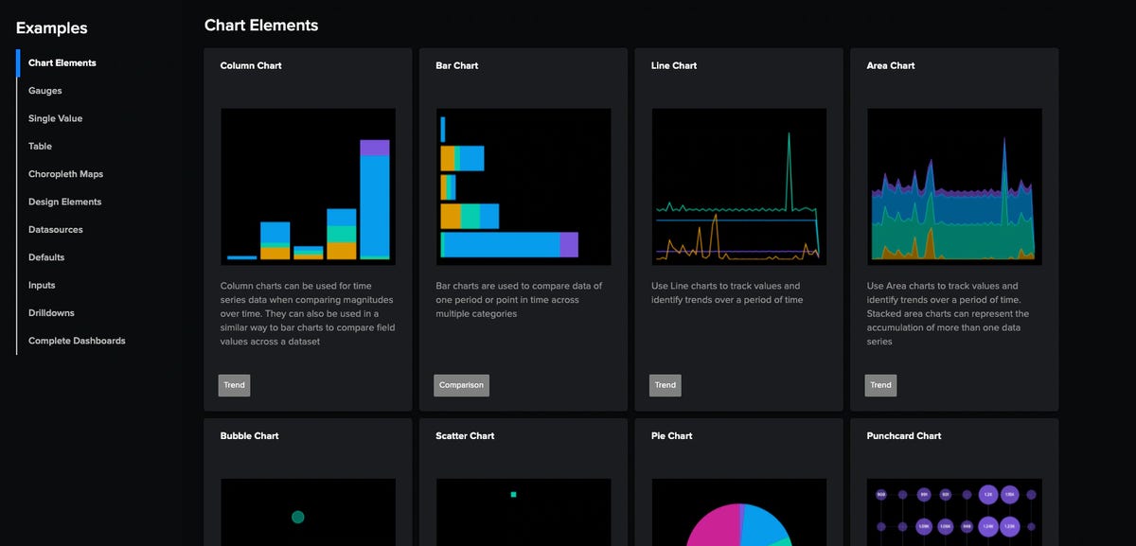This screenshot has height=546, width=1136.
Task: Click the Line Chart card title
Action: pos(674,66)
